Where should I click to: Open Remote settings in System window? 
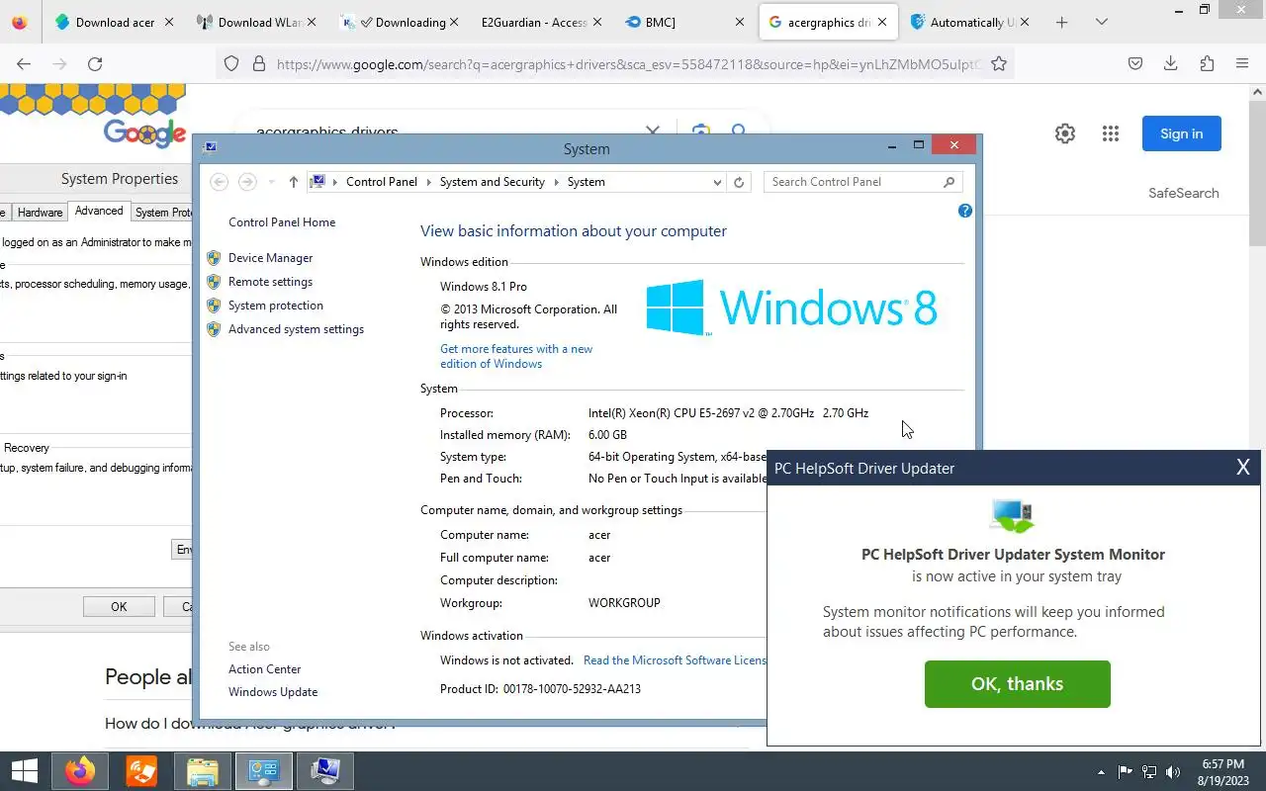pyautogui.click(x=270, y=282)
